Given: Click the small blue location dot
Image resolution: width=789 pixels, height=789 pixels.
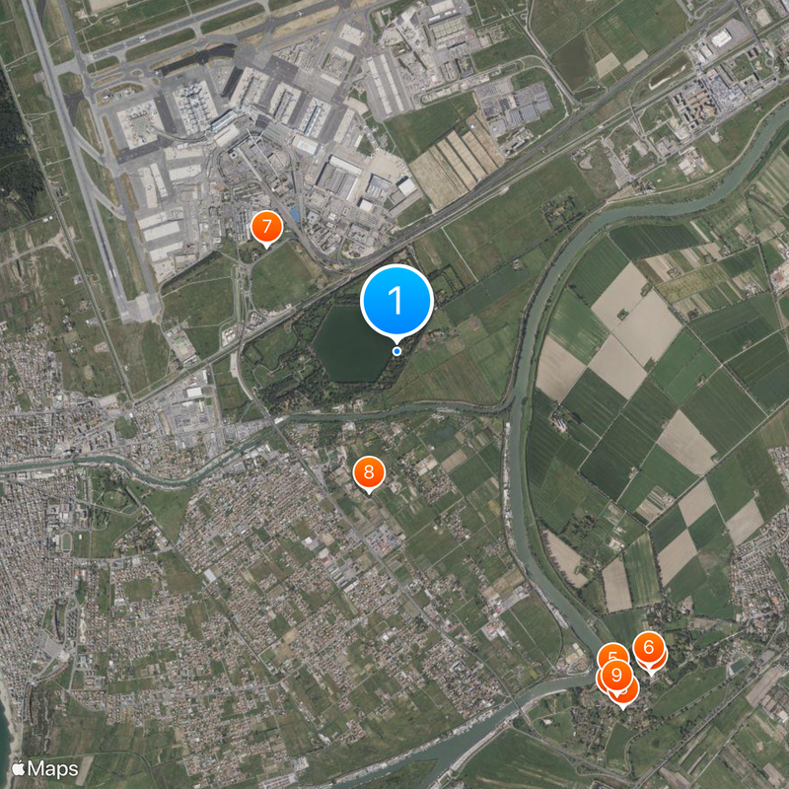Looking at the screenshot, I should pyautogui.click(x=397, y=351).
